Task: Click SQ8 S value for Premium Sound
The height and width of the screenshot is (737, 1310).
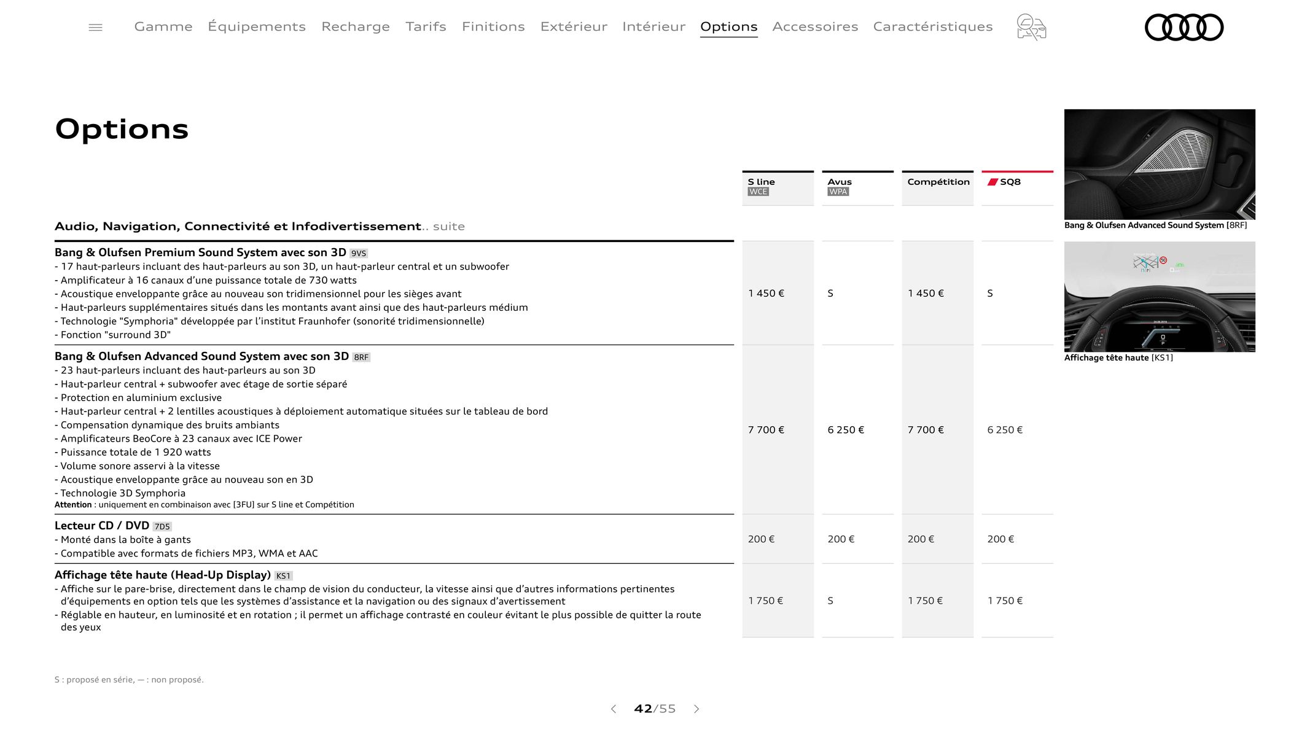Action: pyautogui.click(x=990, y=294)
